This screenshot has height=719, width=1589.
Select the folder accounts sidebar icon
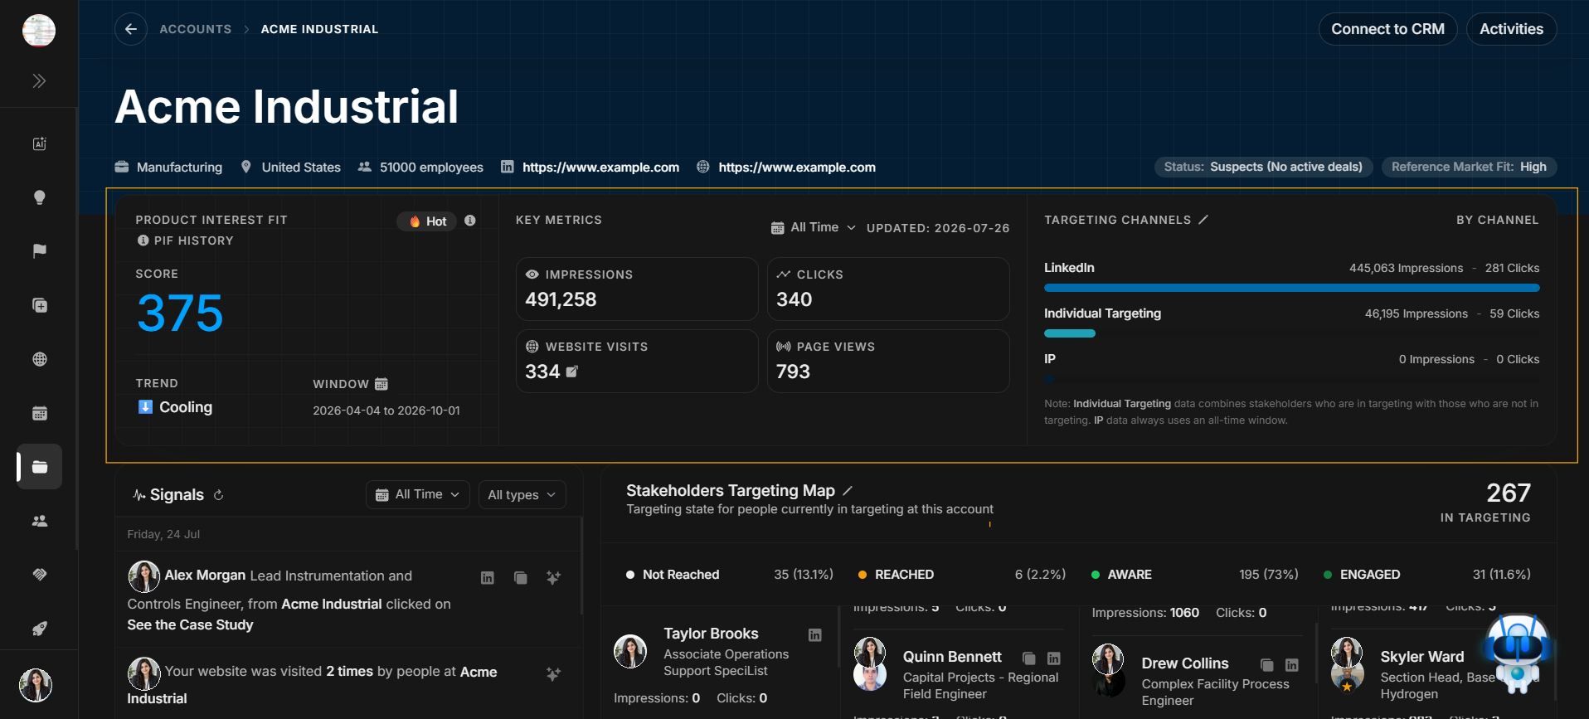point(39,467)
